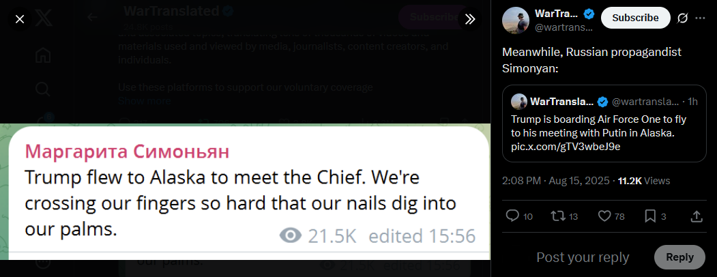Follow the pic.x.com/gTV3wbeJ9e link

click(x=565, y=146)
